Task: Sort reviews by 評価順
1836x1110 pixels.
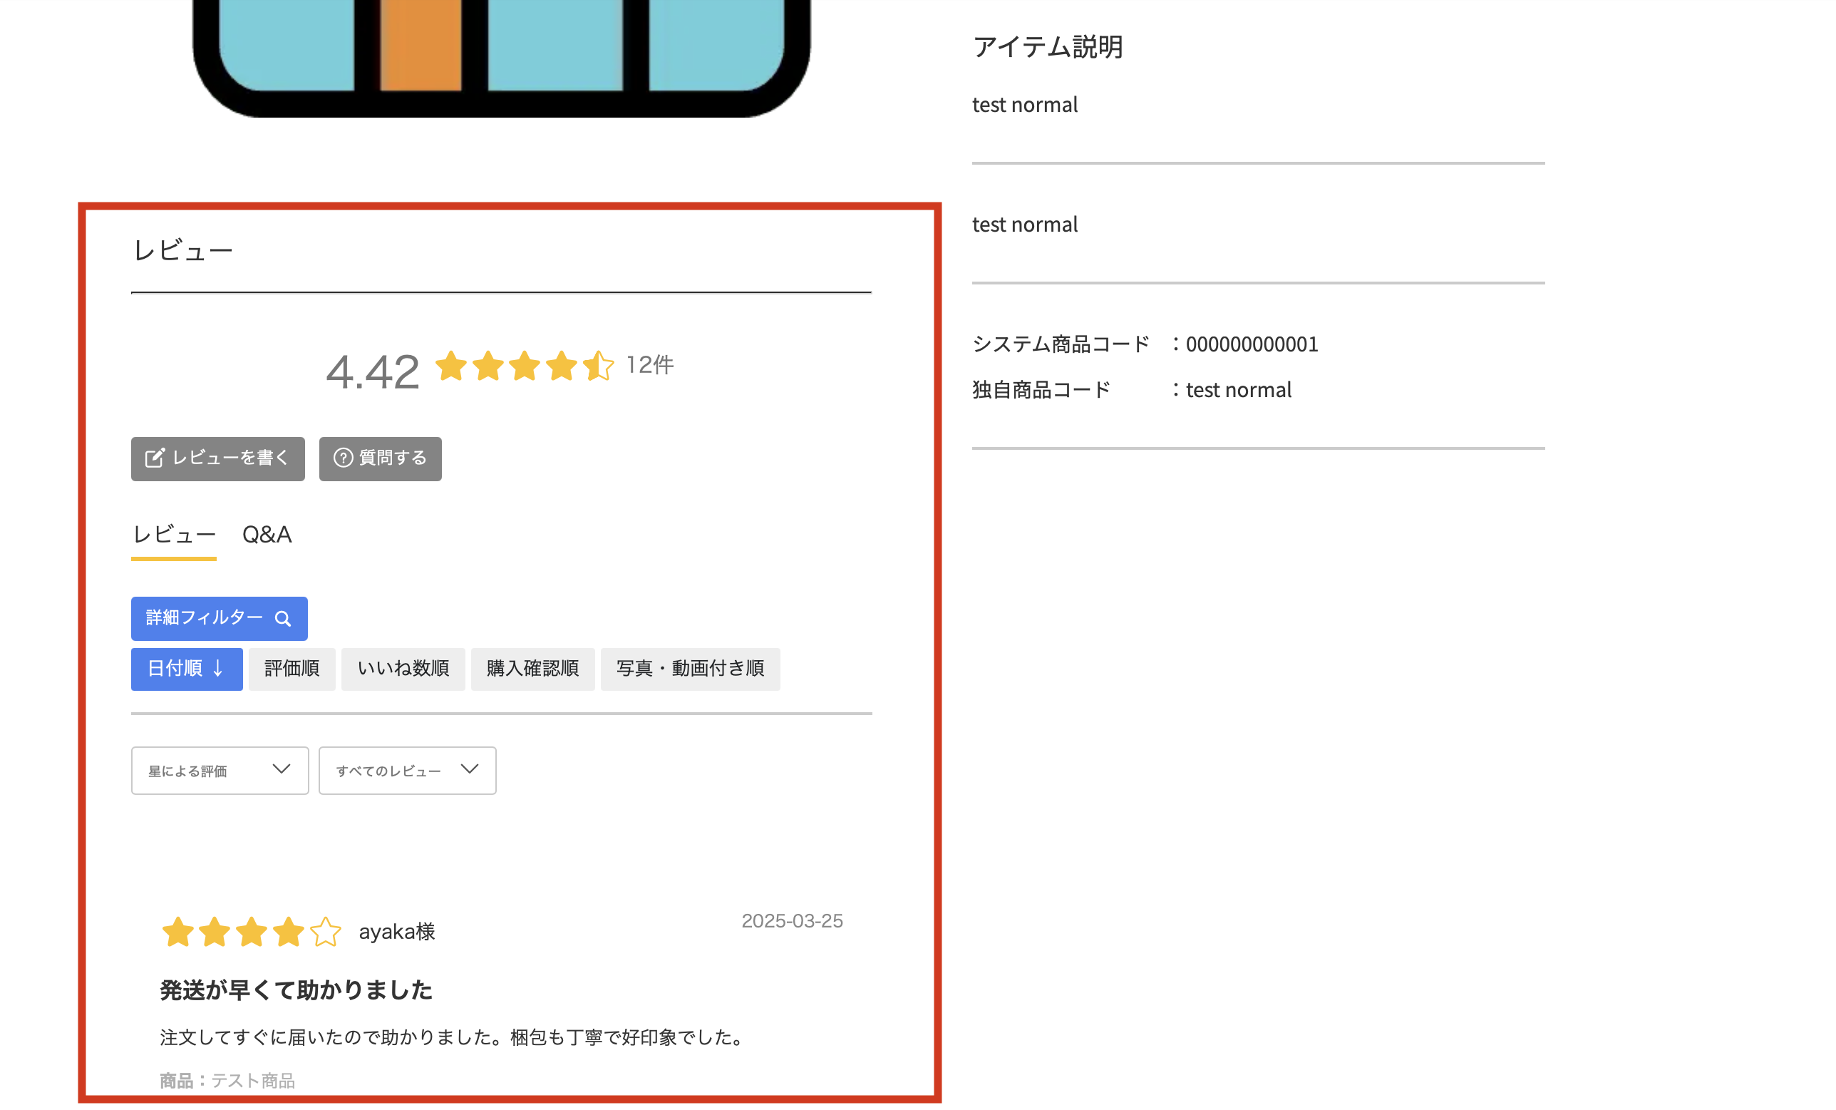Action: (292, 669)
